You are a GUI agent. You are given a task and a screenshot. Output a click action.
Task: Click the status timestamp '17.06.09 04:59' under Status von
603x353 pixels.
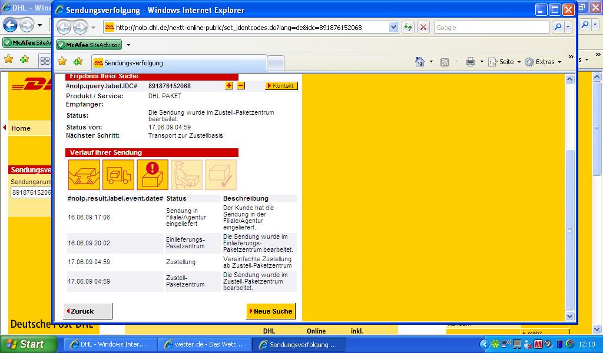coord(170,127)
